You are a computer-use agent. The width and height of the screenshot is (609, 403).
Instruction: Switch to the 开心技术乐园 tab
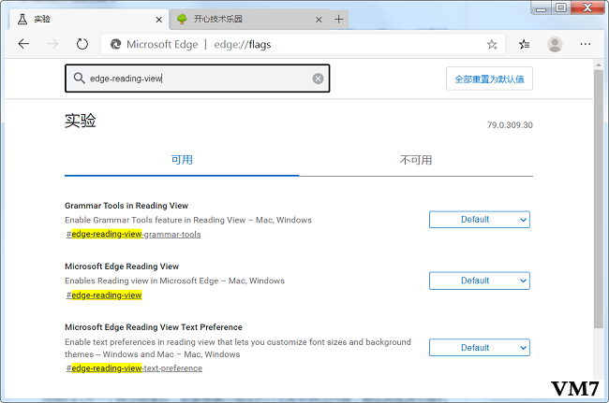250,19
